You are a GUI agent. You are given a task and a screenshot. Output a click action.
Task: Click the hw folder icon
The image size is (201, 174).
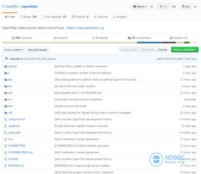pos(6,86)
